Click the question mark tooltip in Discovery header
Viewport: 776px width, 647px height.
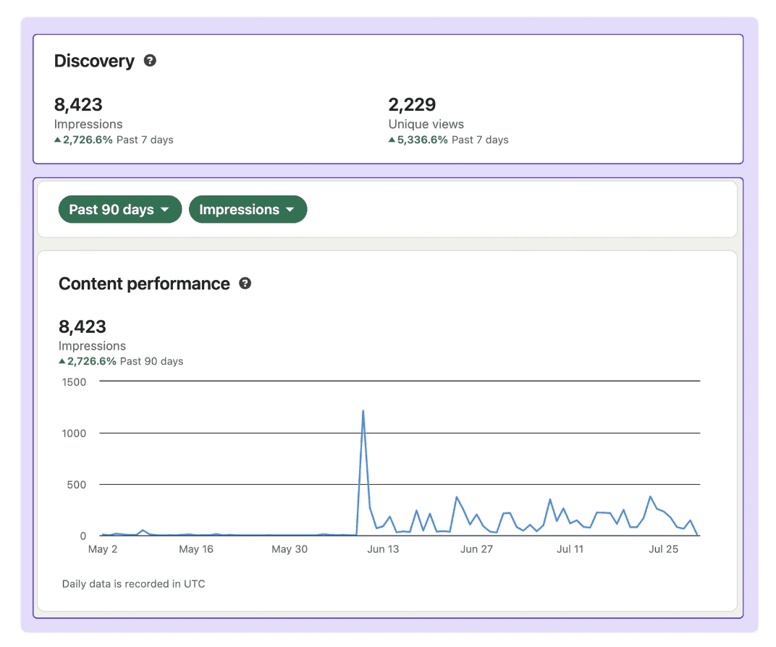(150, 61)
